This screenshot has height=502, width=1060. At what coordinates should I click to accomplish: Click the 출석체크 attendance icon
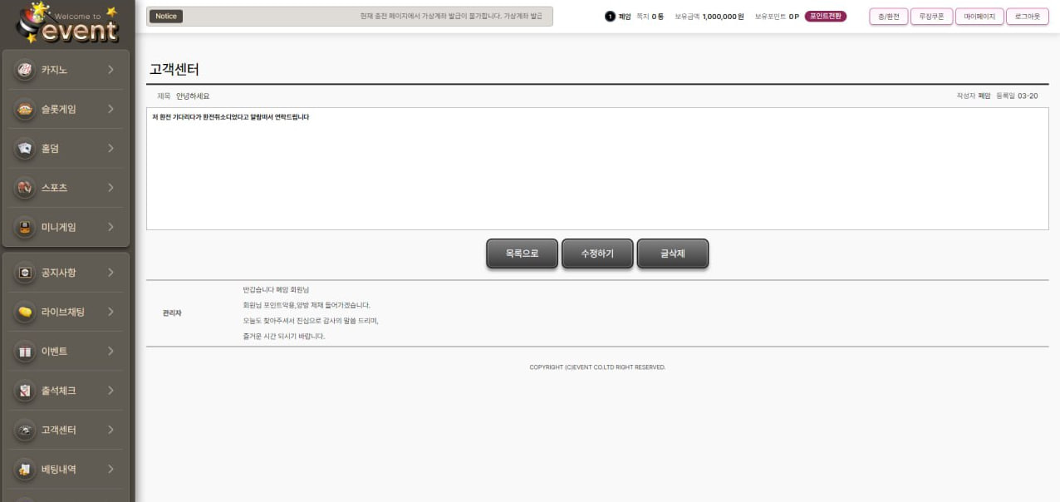tap(25, 391)
